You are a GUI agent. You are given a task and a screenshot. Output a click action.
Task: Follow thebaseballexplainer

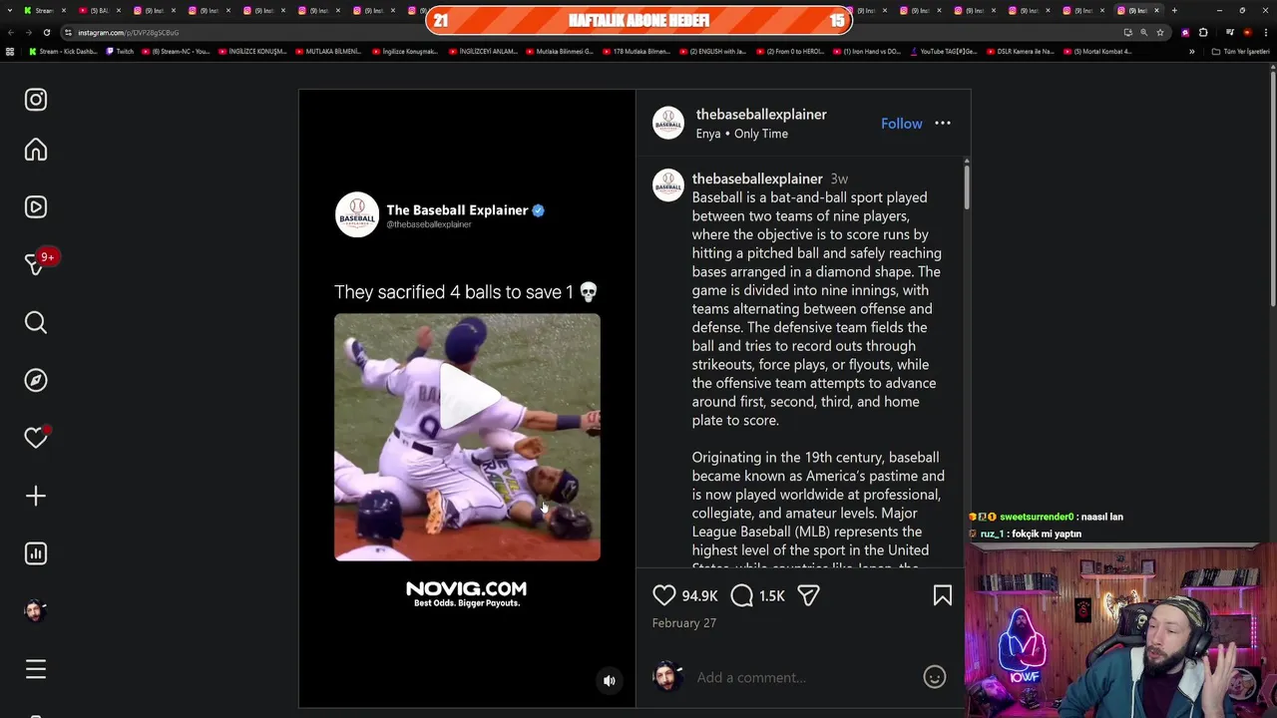coord(902,124)
